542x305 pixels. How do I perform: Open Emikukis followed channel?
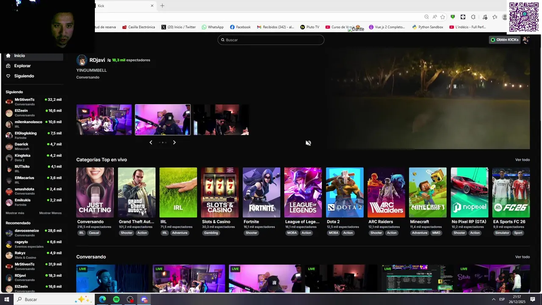34,202
